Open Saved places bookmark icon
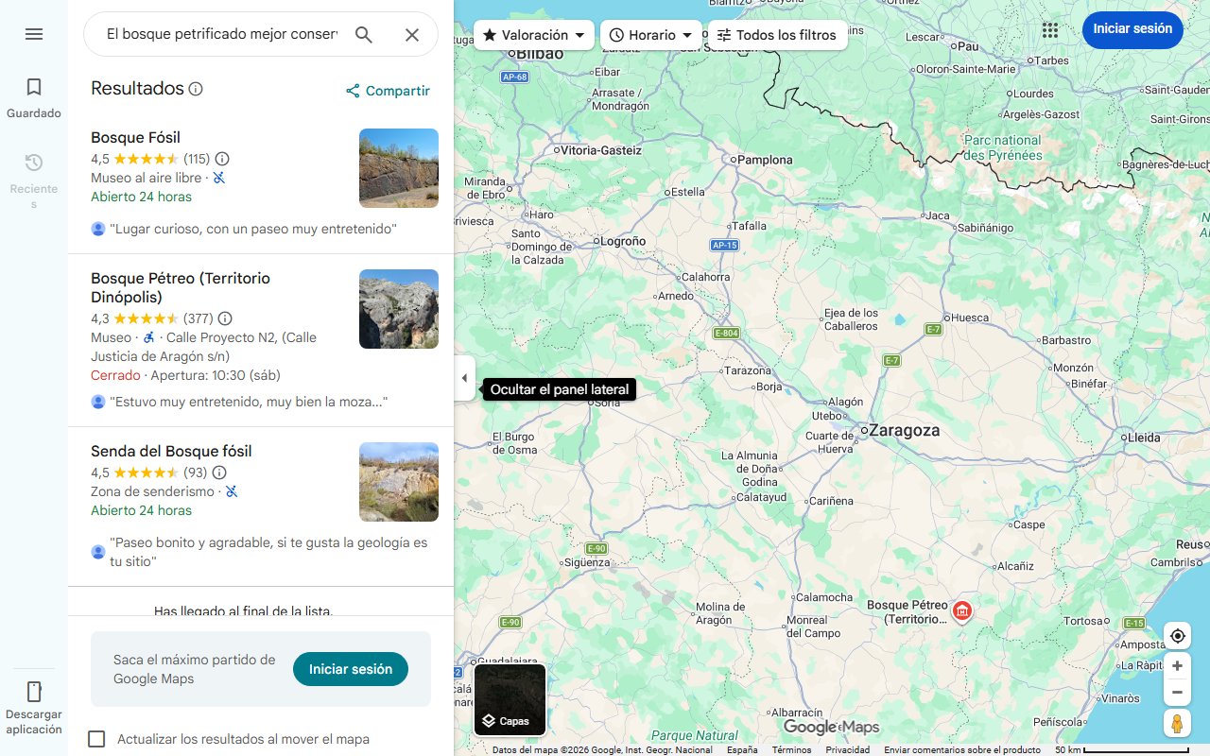The image size is (1210, 756). coord(34,97)
